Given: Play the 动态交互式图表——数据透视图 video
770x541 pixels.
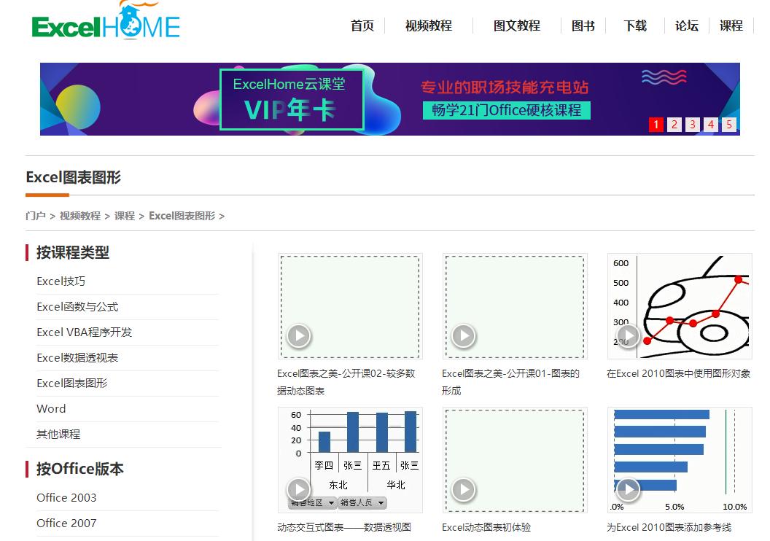Looking at the screenshot, I should tap(297, 490).
